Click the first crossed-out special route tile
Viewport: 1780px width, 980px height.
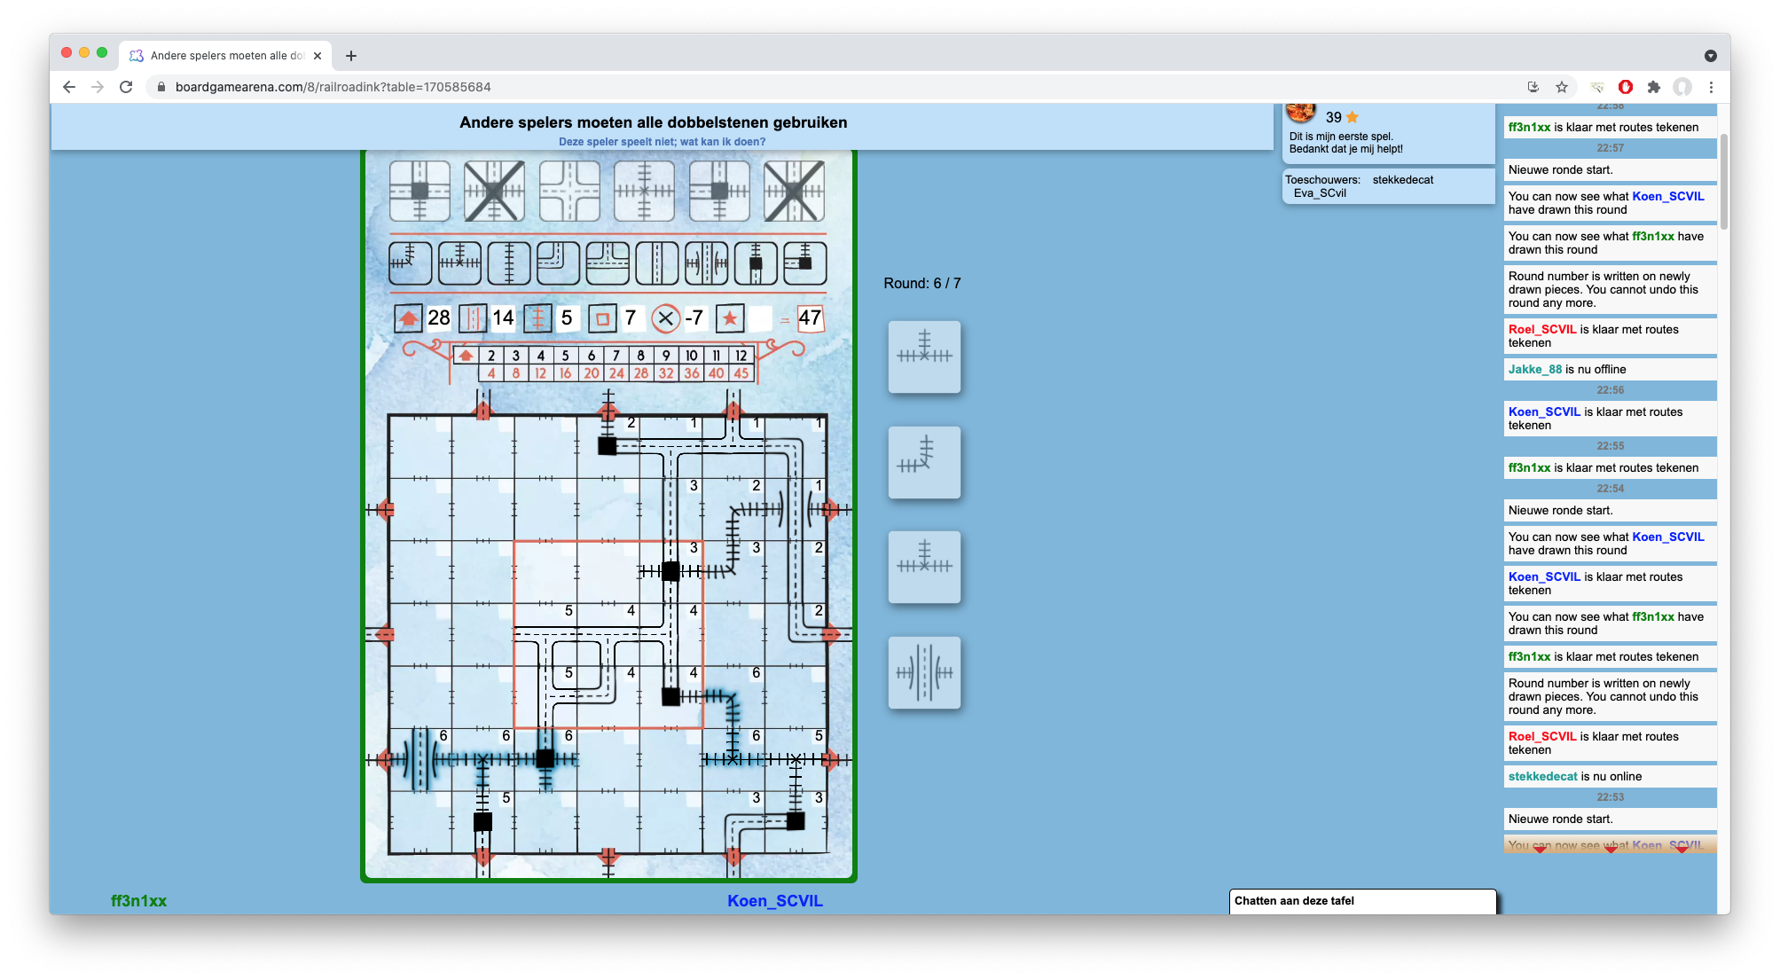(x=494, y=191)
